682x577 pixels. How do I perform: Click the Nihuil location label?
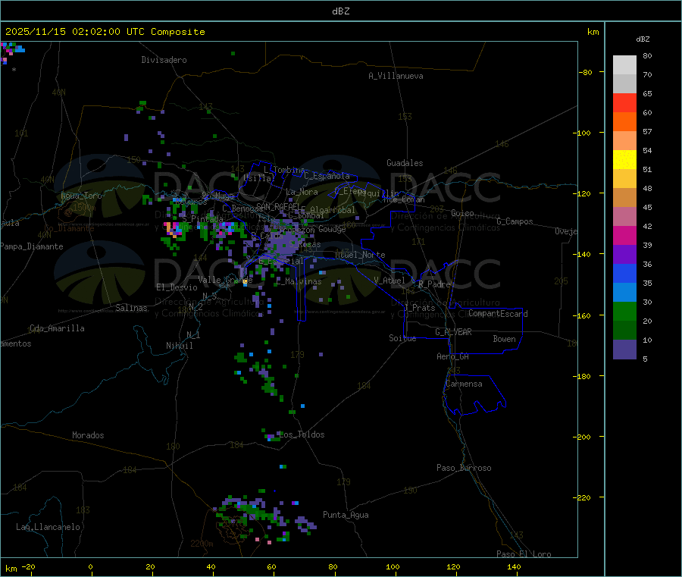pos(180,346)
